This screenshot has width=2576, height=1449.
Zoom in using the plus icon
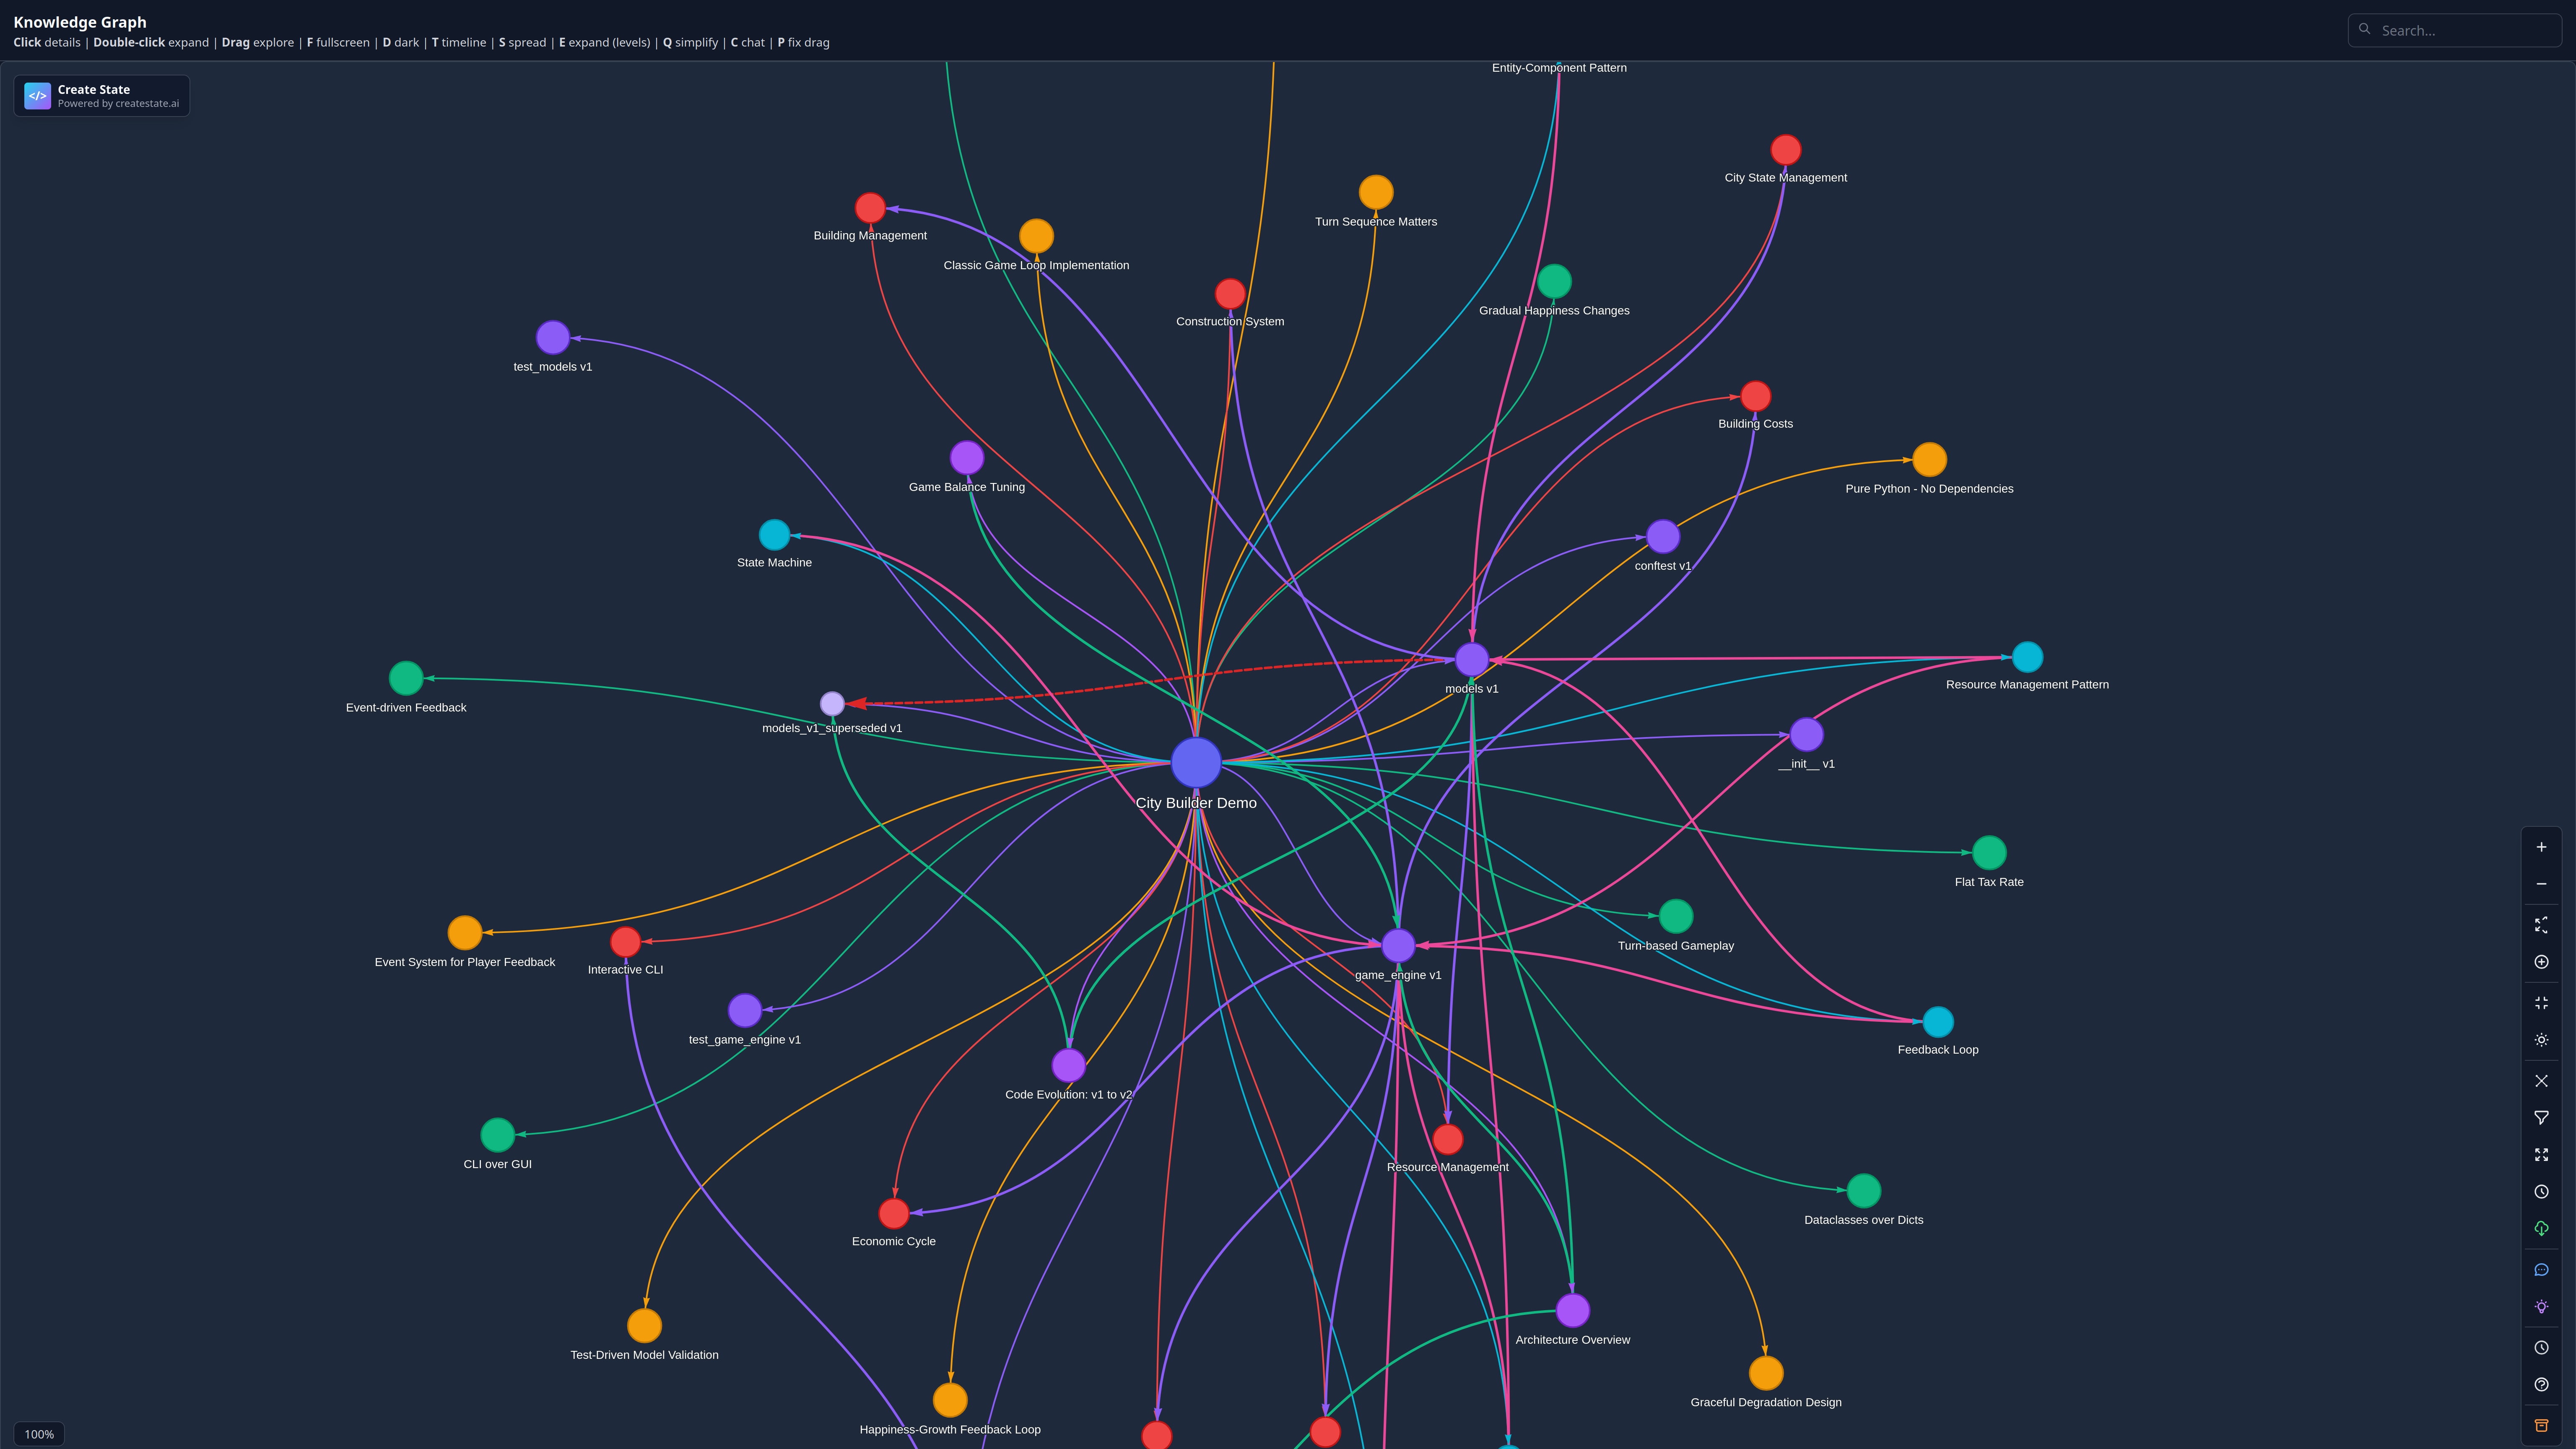(2541, 846)
